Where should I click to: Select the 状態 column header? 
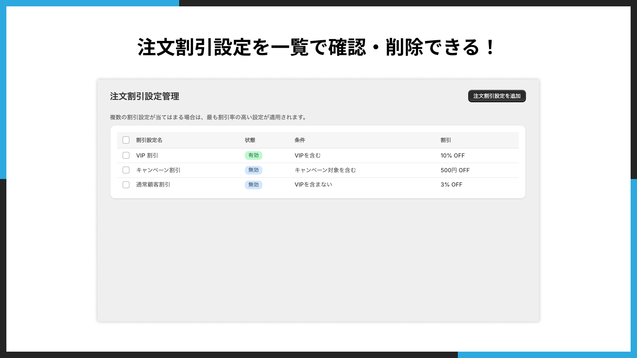click(250, 140)
